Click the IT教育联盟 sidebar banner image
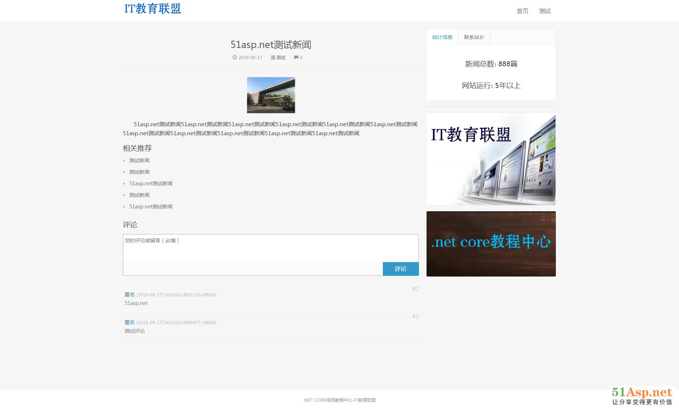679x411 pixels. [x=491, y=159]
